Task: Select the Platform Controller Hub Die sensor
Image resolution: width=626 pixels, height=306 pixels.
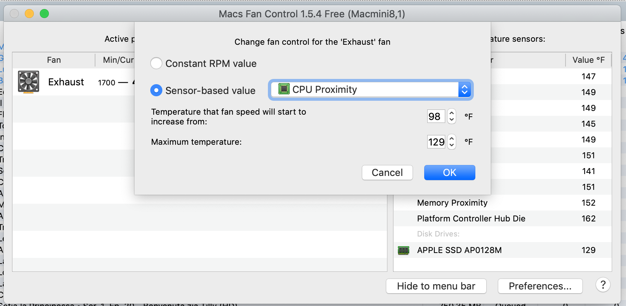Action: coord(471,218)
